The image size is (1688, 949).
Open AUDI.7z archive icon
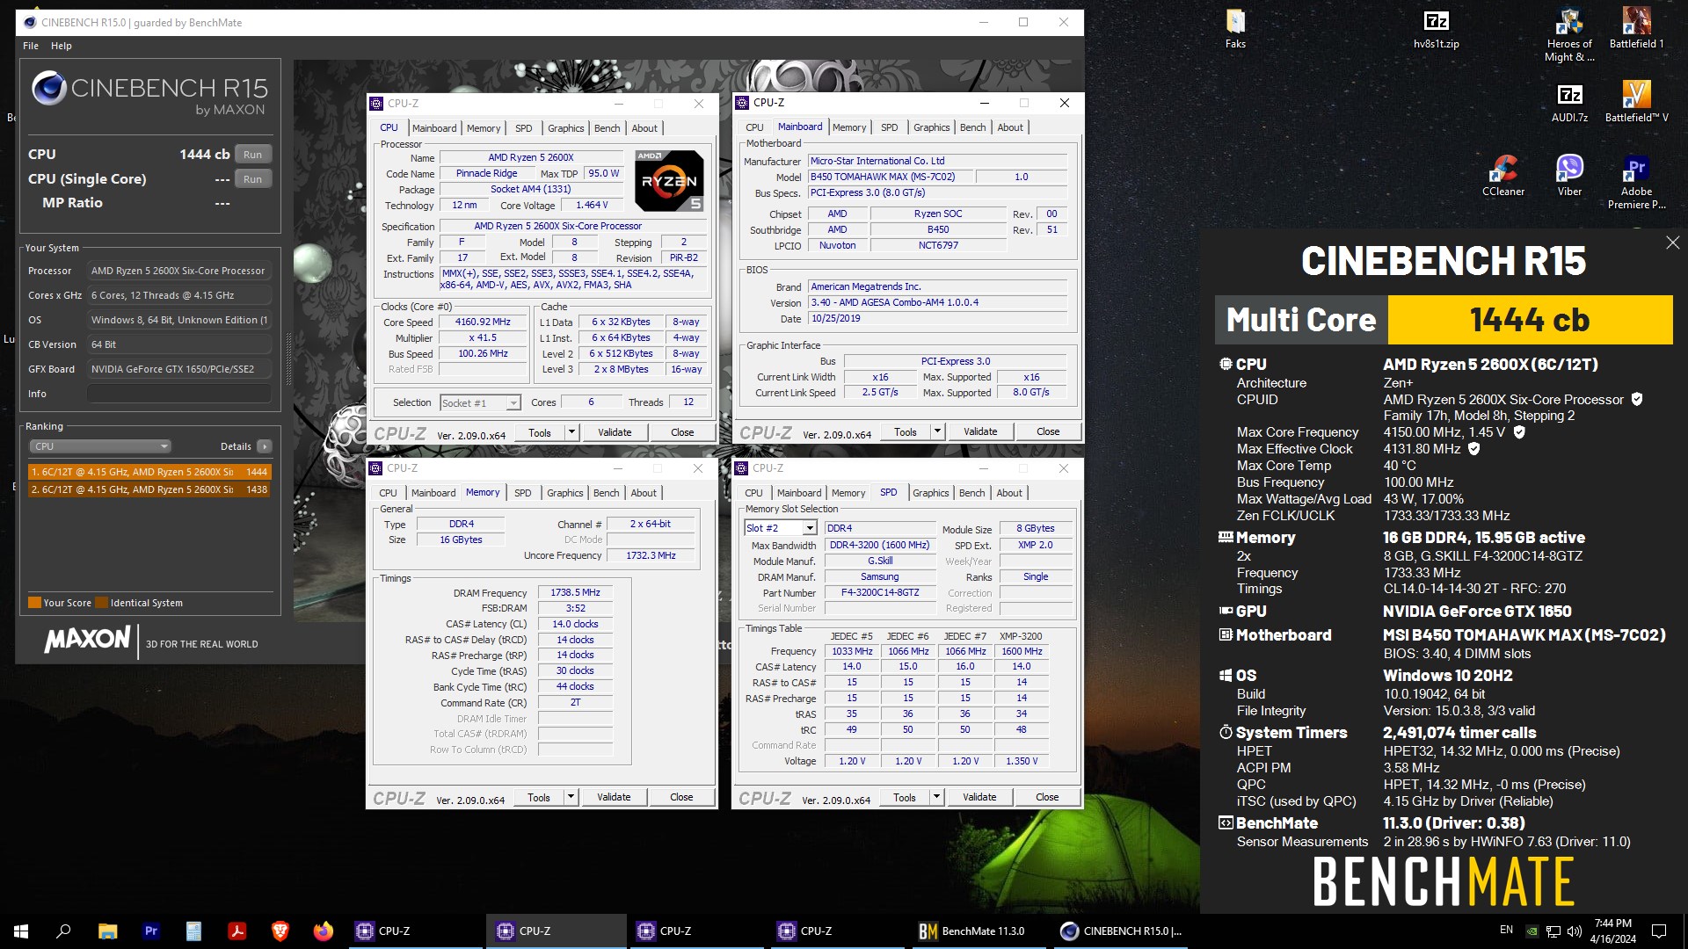click(1569, 102)
